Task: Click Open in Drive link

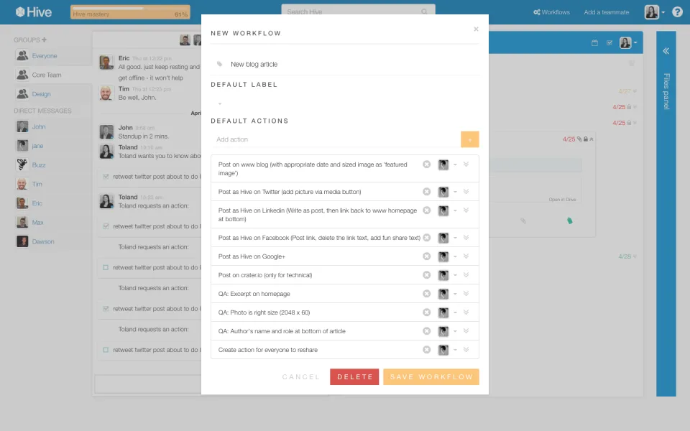Action: point(562,200)
